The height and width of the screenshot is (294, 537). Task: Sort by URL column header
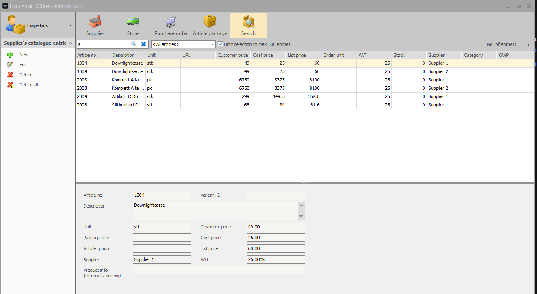tap(198, 55)
